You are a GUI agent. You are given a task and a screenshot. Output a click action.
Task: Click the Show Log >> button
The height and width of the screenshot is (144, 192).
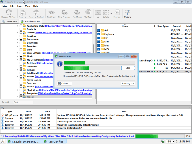128,83
